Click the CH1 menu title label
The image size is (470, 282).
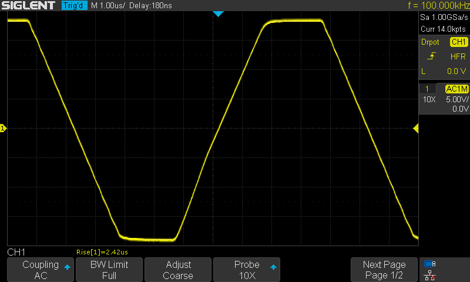(x=16, y=252)
